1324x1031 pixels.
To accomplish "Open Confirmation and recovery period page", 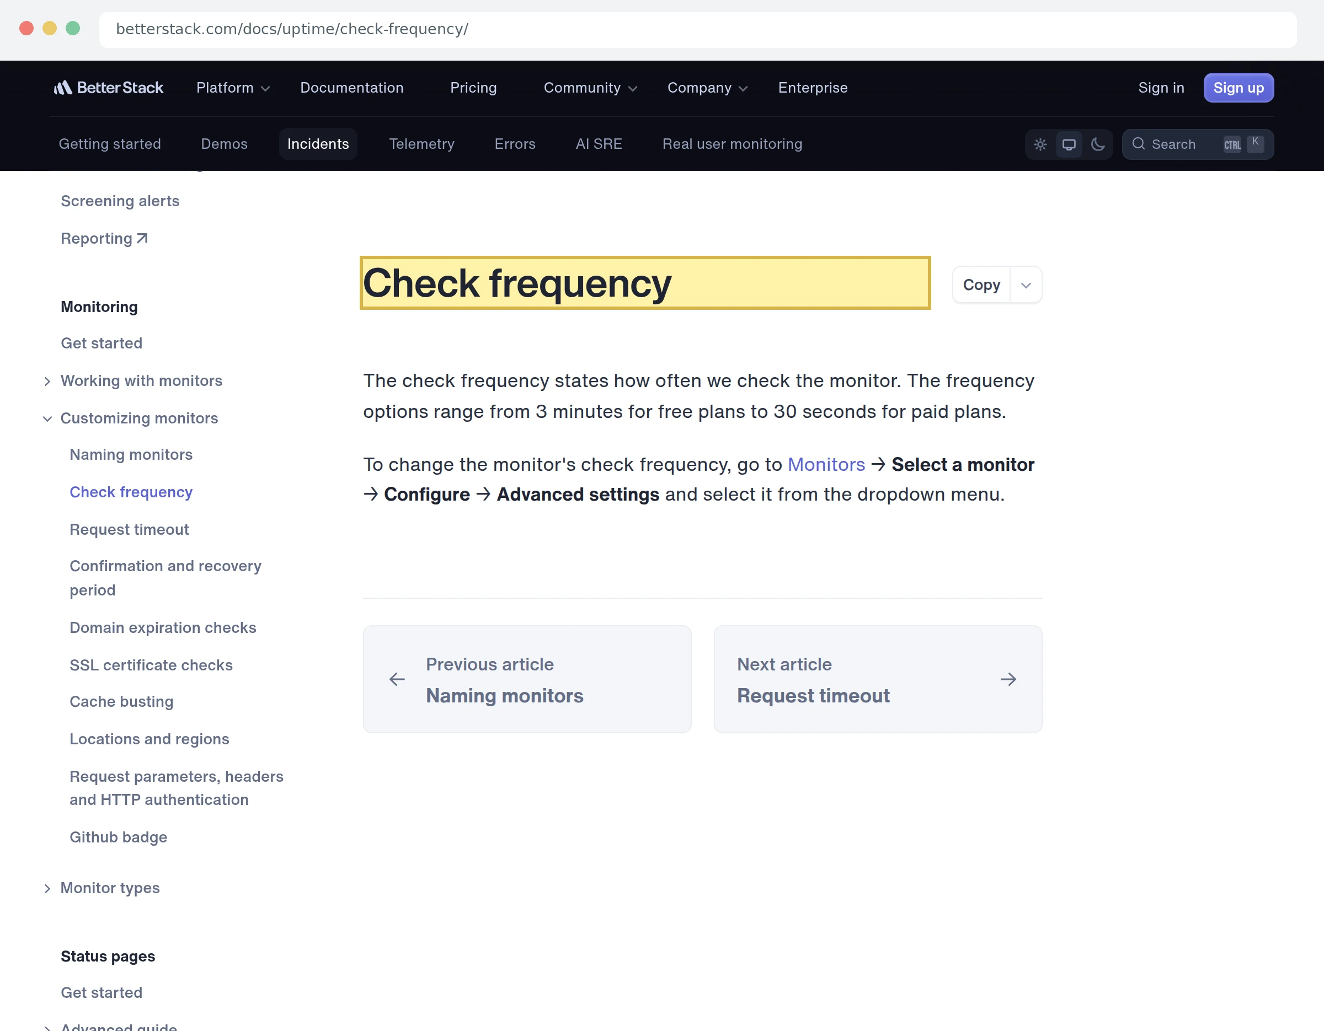I will [165, 578].
